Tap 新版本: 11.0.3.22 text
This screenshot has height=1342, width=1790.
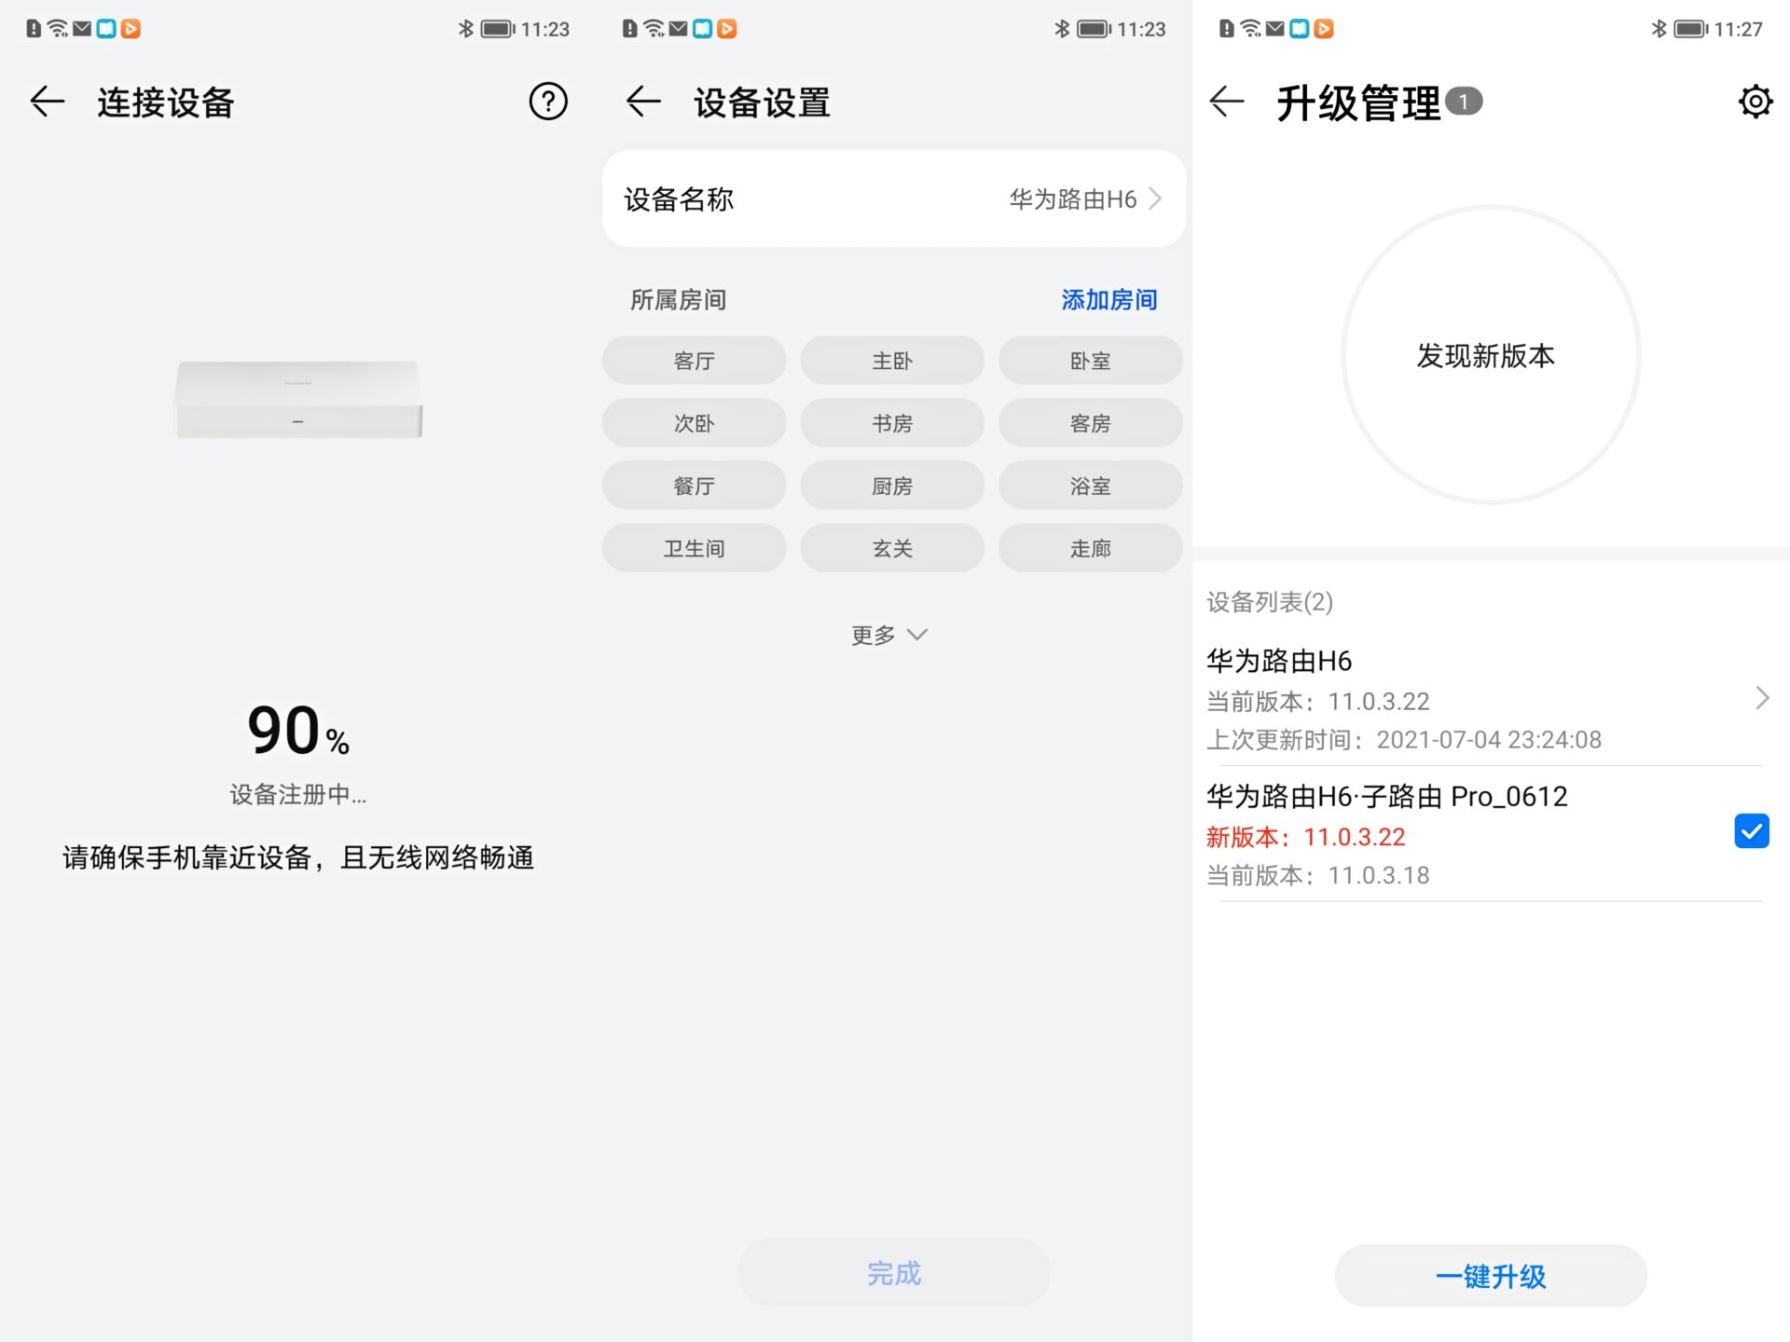click(x=1305, y=837)
